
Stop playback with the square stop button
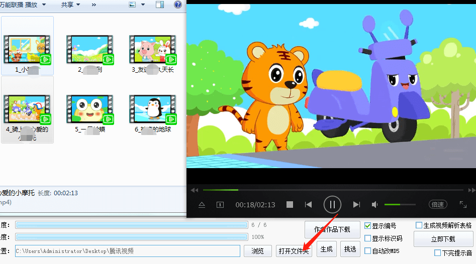coord(290,205)
